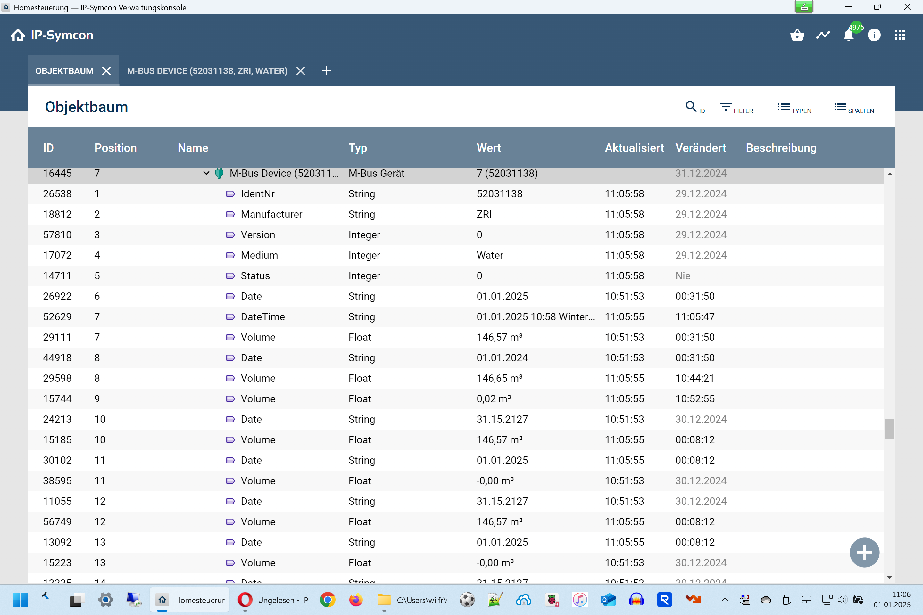This screenshot has width=923, height=615.
Task: Select the Medium variable
Action: click(x=456, y=255)
